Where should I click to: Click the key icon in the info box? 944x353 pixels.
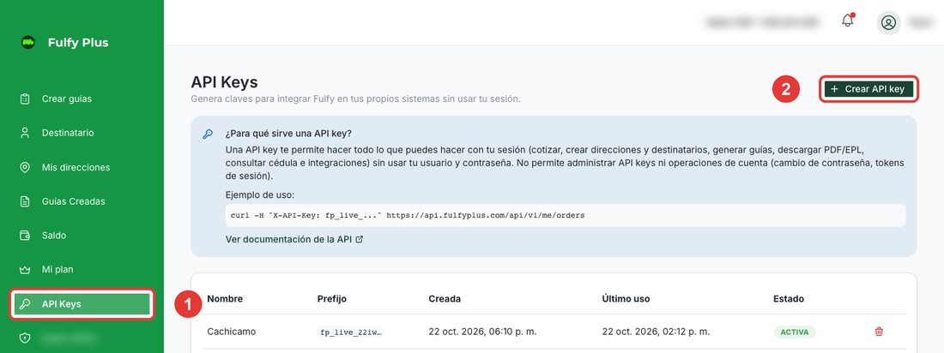pos(208,134)
